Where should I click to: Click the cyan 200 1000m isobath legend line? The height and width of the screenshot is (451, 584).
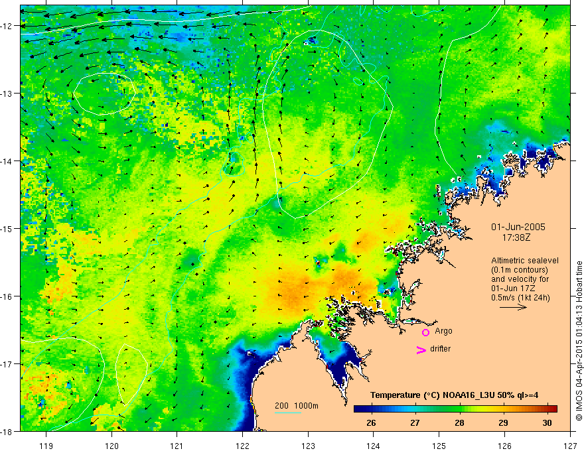coord(288,413)
